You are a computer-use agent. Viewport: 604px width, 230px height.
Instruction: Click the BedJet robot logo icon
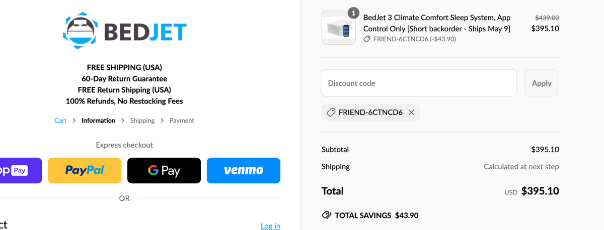click(81, 30)
